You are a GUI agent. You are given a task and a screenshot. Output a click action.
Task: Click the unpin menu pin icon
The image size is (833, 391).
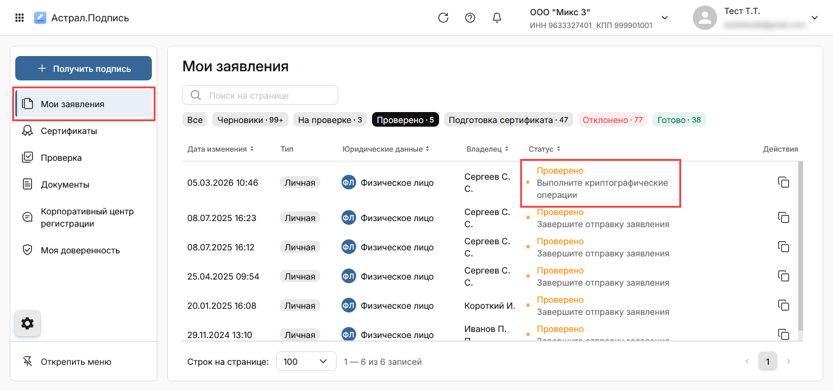pos(27,362)
